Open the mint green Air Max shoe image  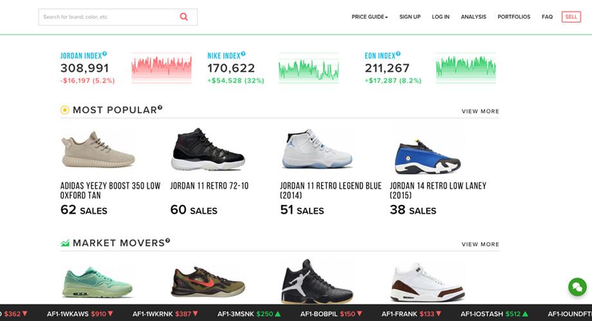(x=97, y=282)
